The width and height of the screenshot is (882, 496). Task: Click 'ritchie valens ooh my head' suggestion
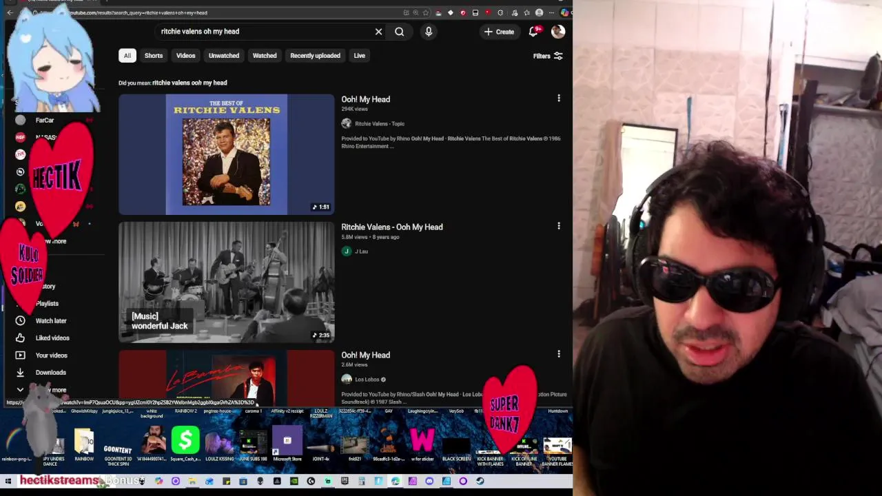(x=189, y=83)
